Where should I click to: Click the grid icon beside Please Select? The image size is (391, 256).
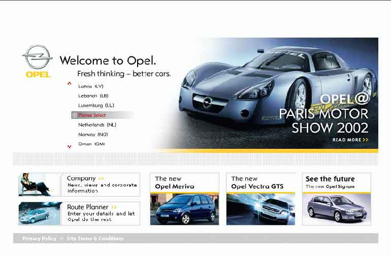tap(74, 115)
